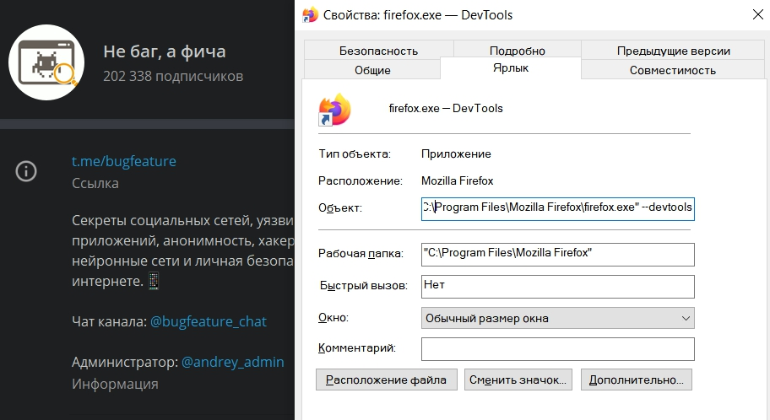Viewport: 770px width, 420px height.
Task: Switch to the Безопасность tab
Action: pos(378,51)
